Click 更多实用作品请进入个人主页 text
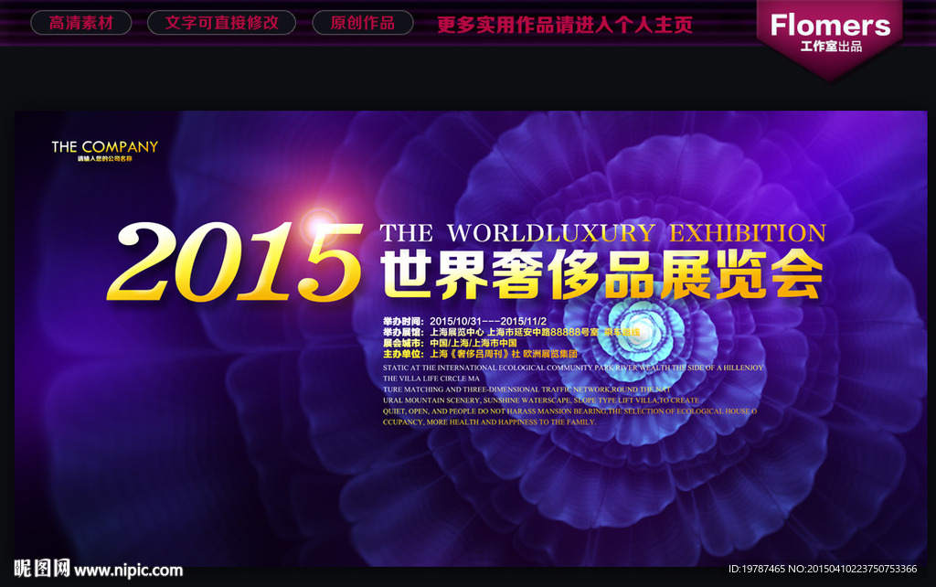This screenshot has width=936, height=587. click(x=565, y=25)
